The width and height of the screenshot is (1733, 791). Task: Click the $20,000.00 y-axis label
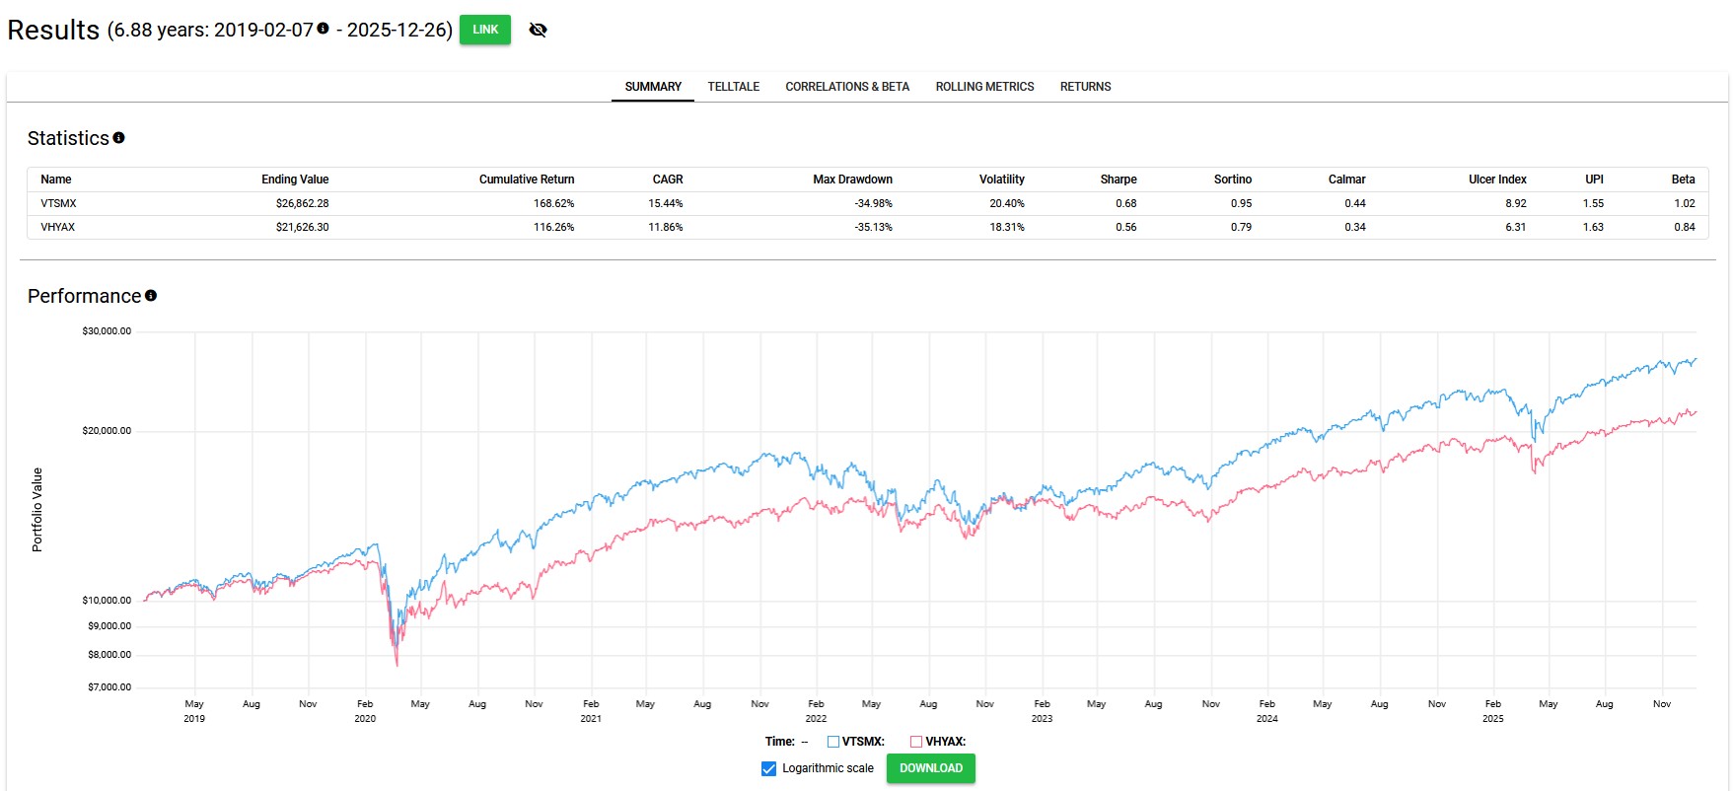(x=107, y=431)
